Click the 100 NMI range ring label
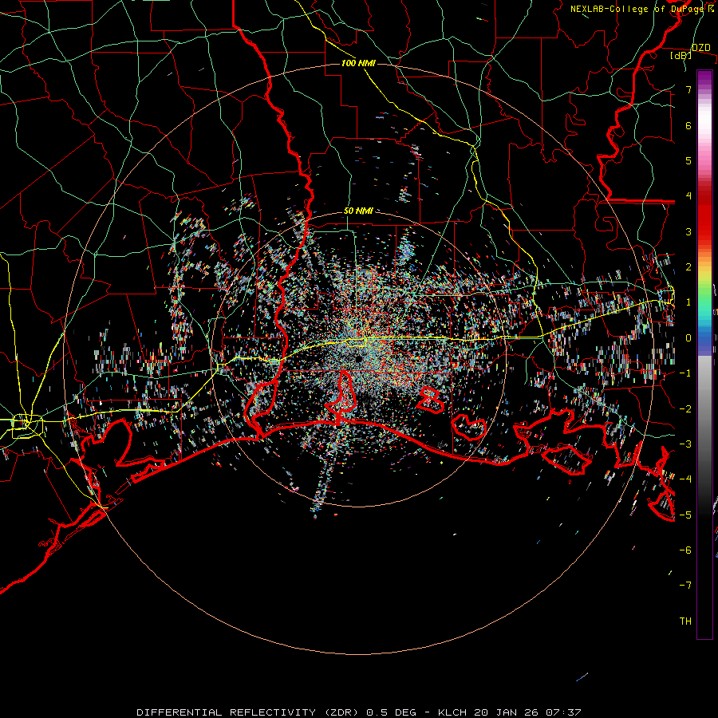Viewport: 718px width, 718px height. 358,63
